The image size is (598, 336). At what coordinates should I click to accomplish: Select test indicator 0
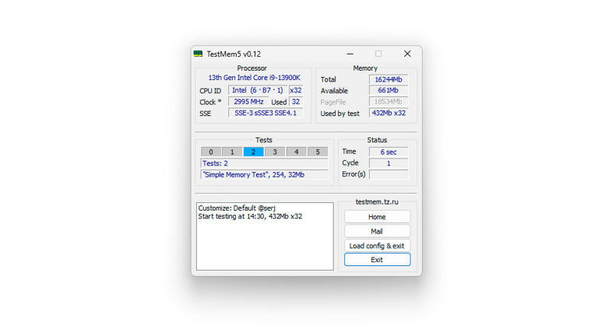[211, 152]
